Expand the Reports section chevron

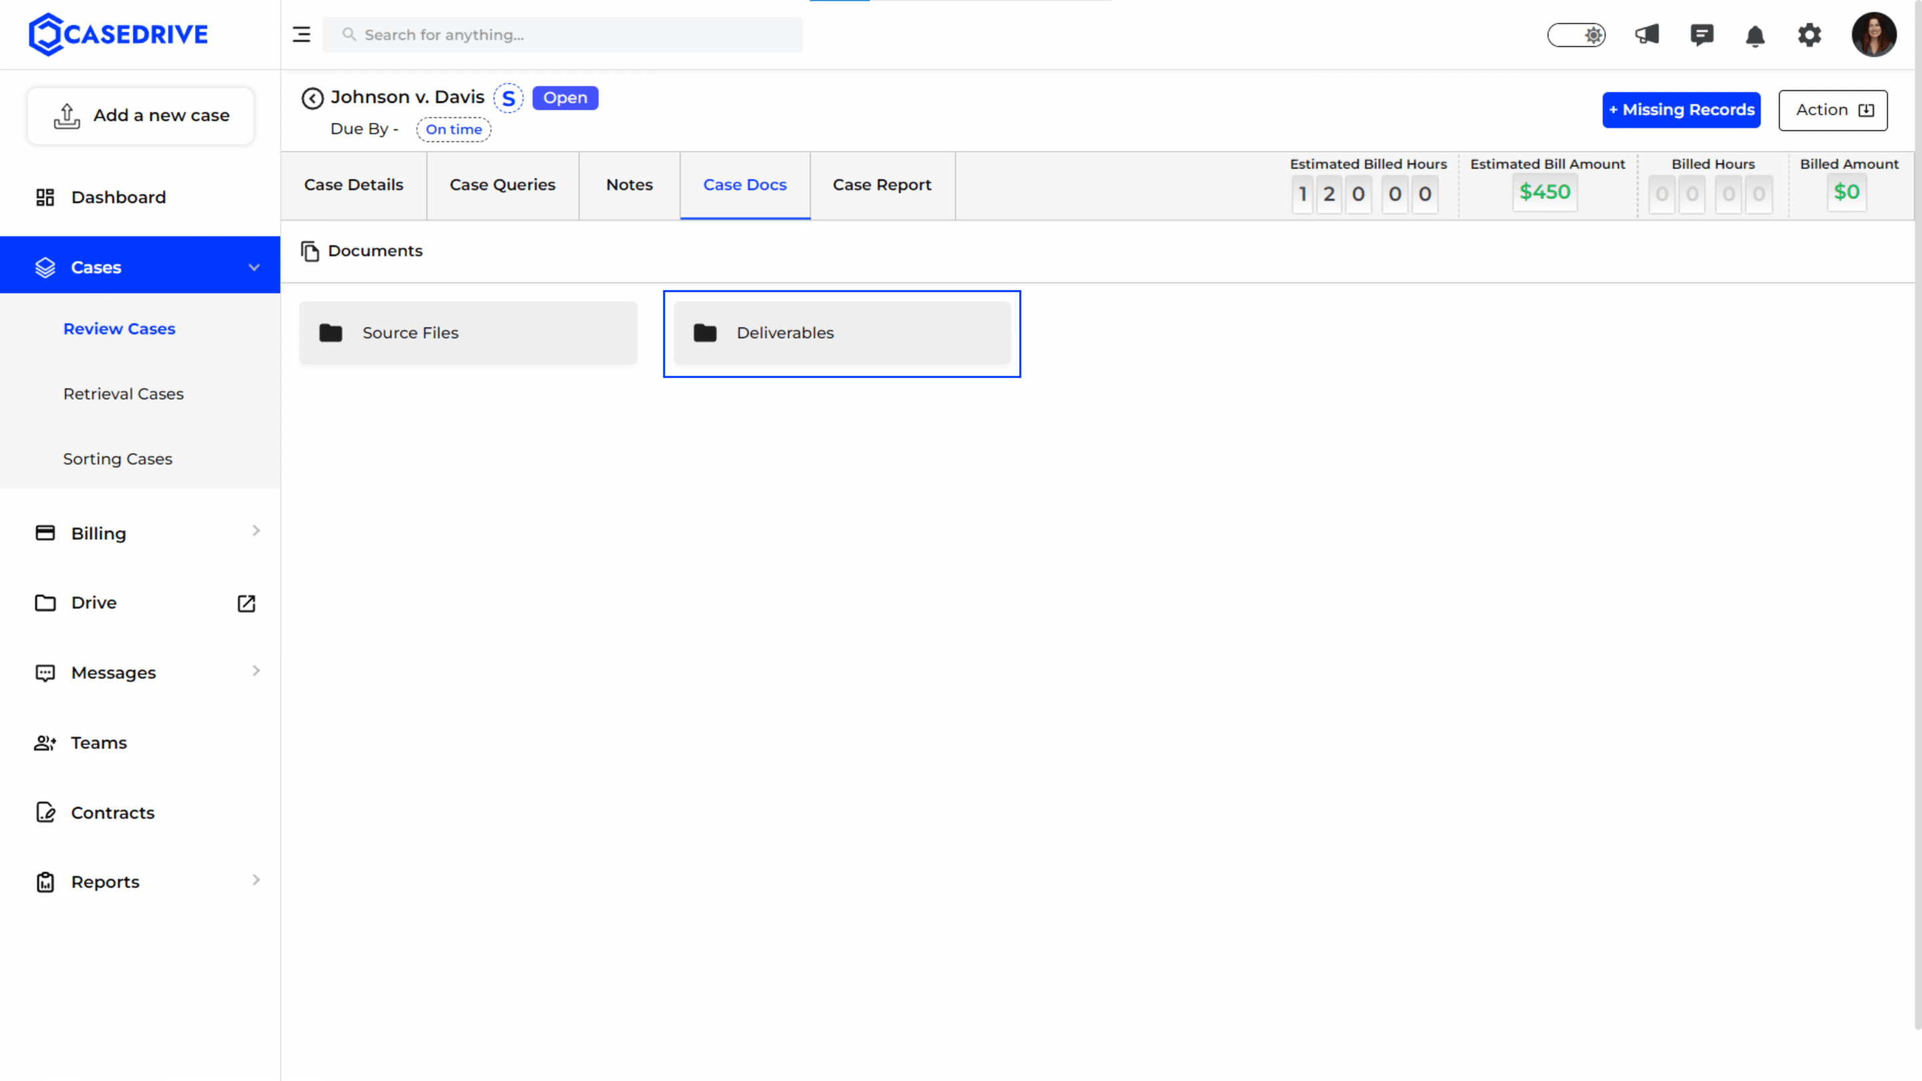pyautogui.click(x=256, y=879)
